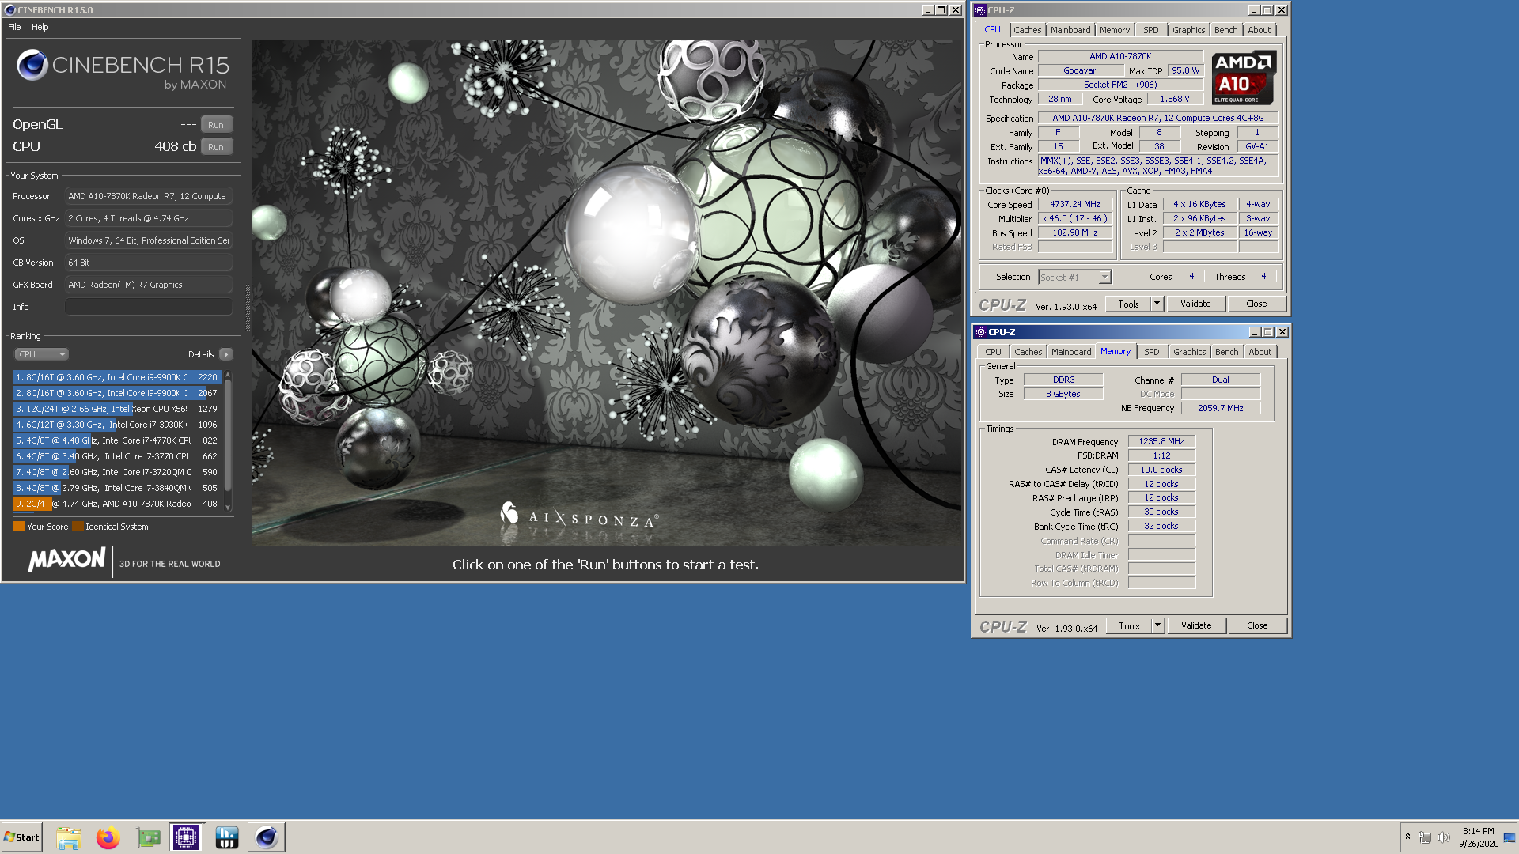Click the network tray icon
This screenshot has width=1519, height=854.
1425,837
